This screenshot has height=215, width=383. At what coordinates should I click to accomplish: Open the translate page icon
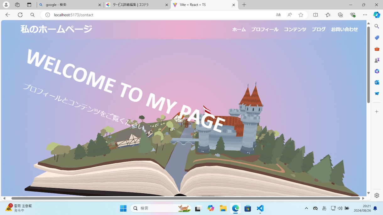[278, 15]
